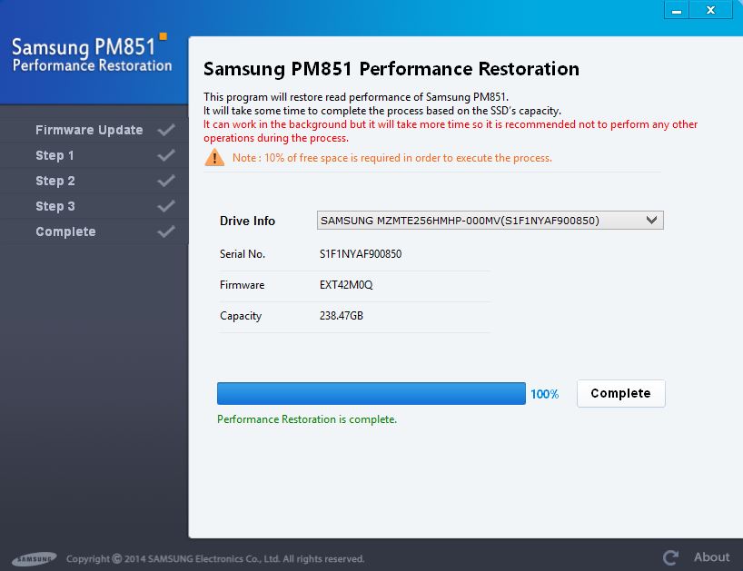Click the red background-operation warning text
This screenshot has height=571, width=743.
451,131
